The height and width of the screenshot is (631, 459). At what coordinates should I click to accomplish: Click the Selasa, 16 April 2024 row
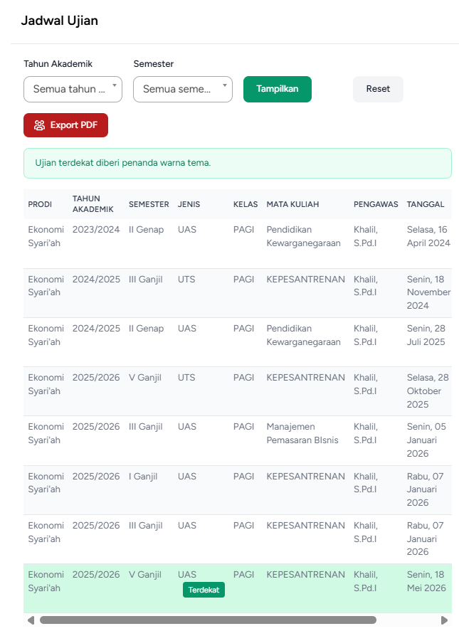(x=238, y=243)
